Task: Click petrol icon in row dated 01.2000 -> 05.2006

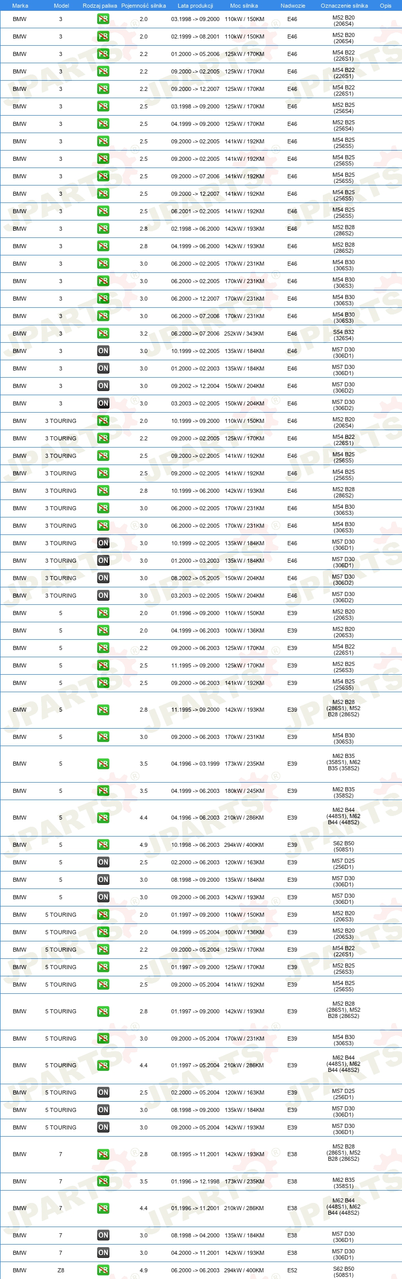Action: click(x=103, y=54)
